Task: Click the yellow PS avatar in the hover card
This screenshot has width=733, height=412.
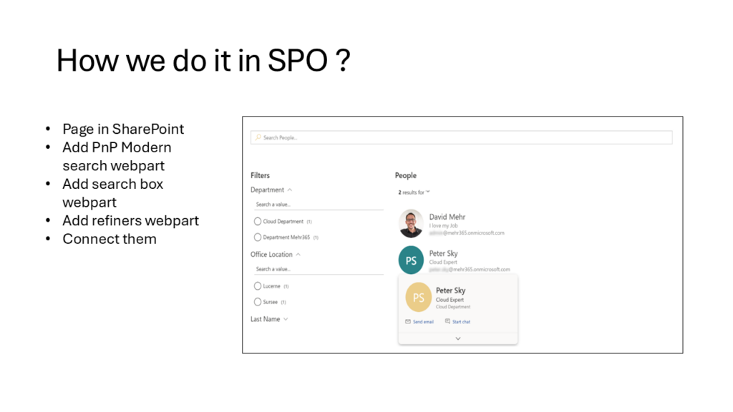Action: pos(418,297)
